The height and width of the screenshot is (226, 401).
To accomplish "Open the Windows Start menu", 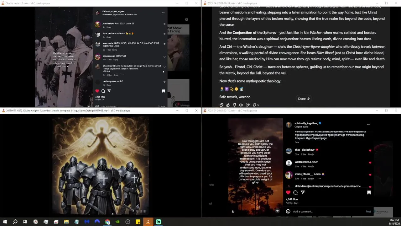I will (5, 222).
